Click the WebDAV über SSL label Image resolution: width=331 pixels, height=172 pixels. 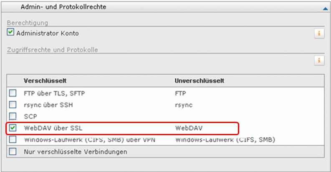pyautogui.click(x=53, y=128)
